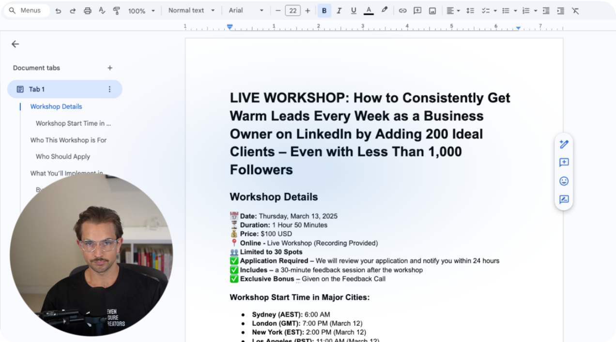Jump to 'Who This Workshop is For' heading

click(68, 140)
